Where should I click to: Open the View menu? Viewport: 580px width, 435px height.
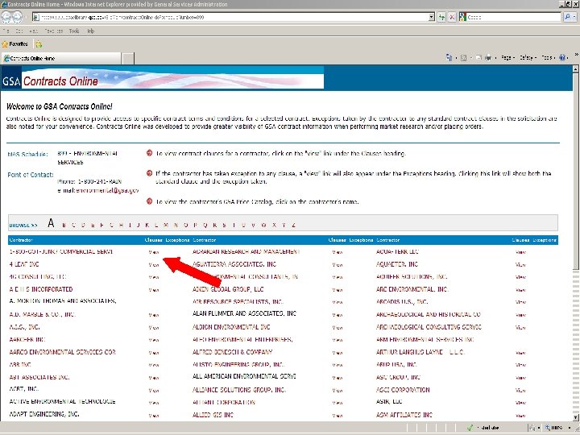coord(33,31)
